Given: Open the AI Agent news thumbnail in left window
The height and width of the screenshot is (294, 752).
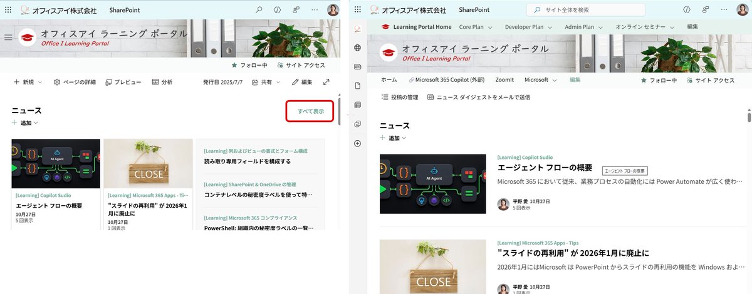Looking at the screenshot, I should [x=56, y=163].
